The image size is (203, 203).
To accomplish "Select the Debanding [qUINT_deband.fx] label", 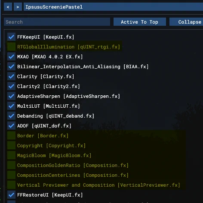I will (55, 116).
